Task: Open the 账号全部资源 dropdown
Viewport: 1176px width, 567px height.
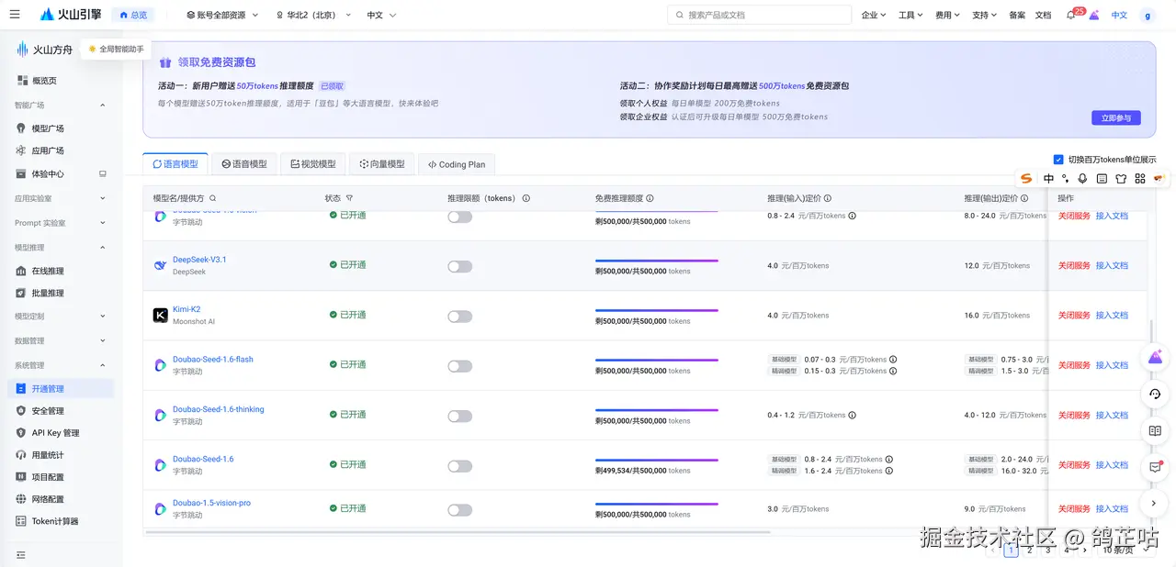Action: coord(222,16)
